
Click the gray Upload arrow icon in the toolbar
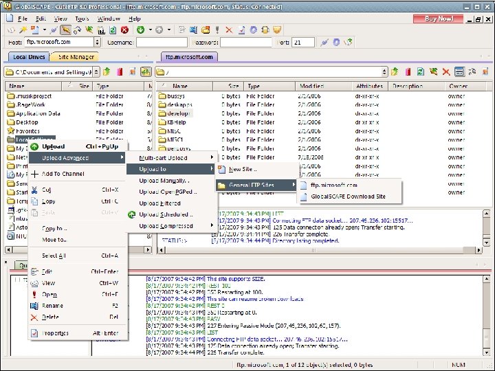pos(159,30)
